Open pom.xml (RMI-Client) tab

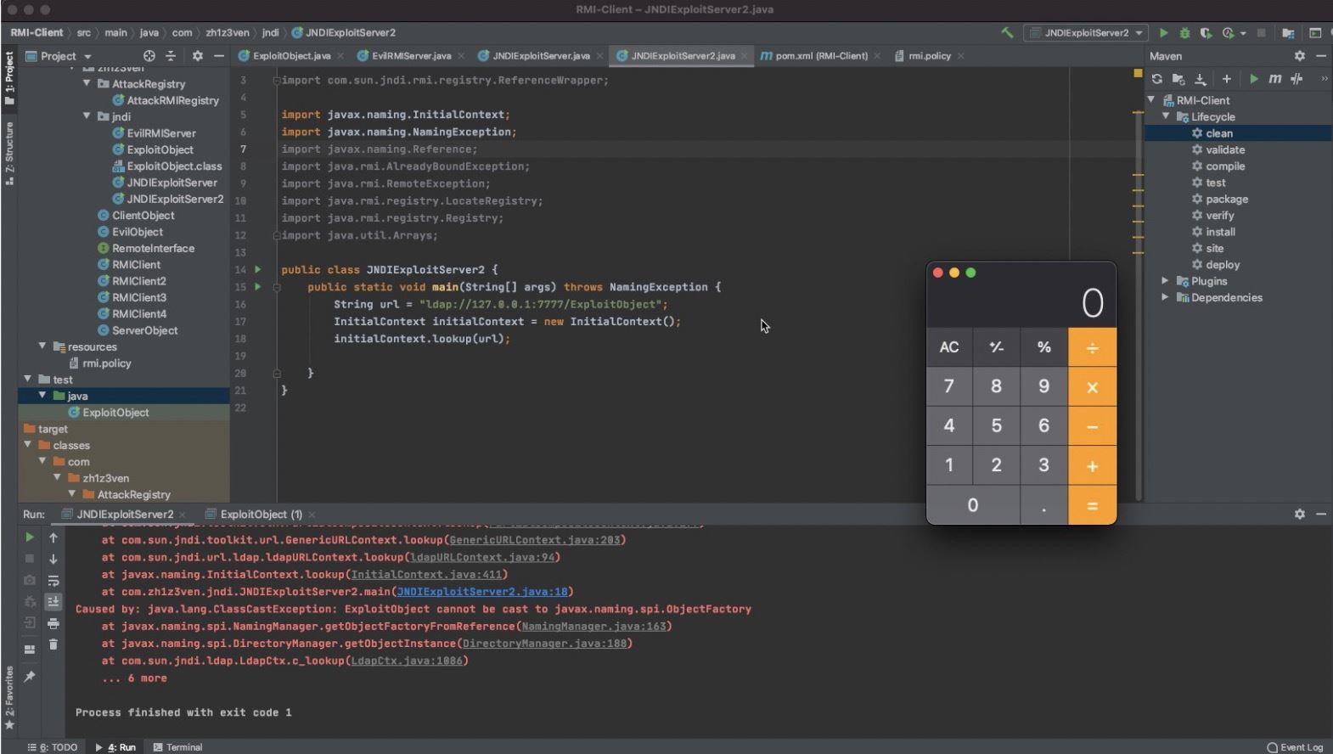click(821, 56)
